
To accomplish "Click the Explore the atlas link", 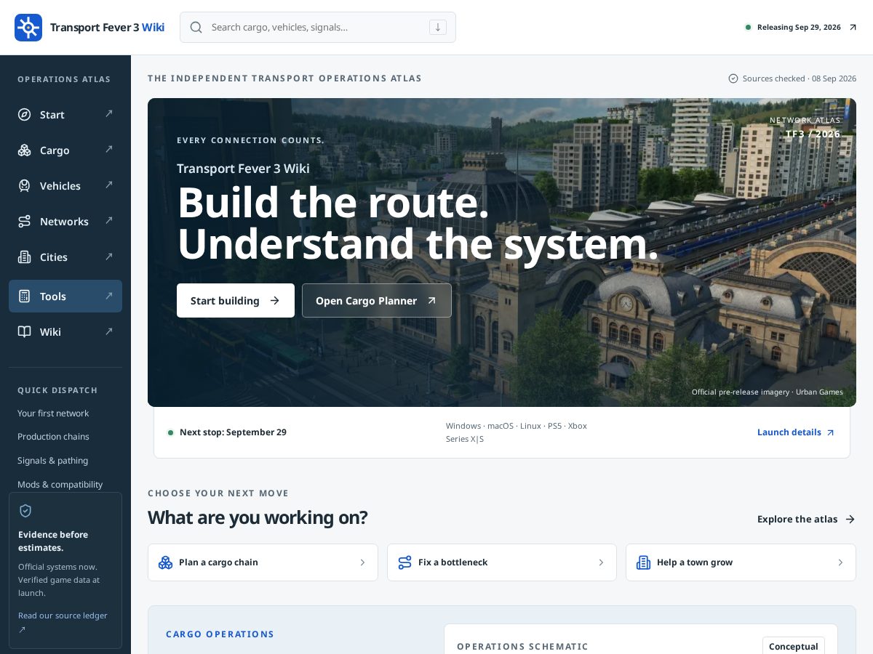I will pyautogui.click(x=806, y=519).
